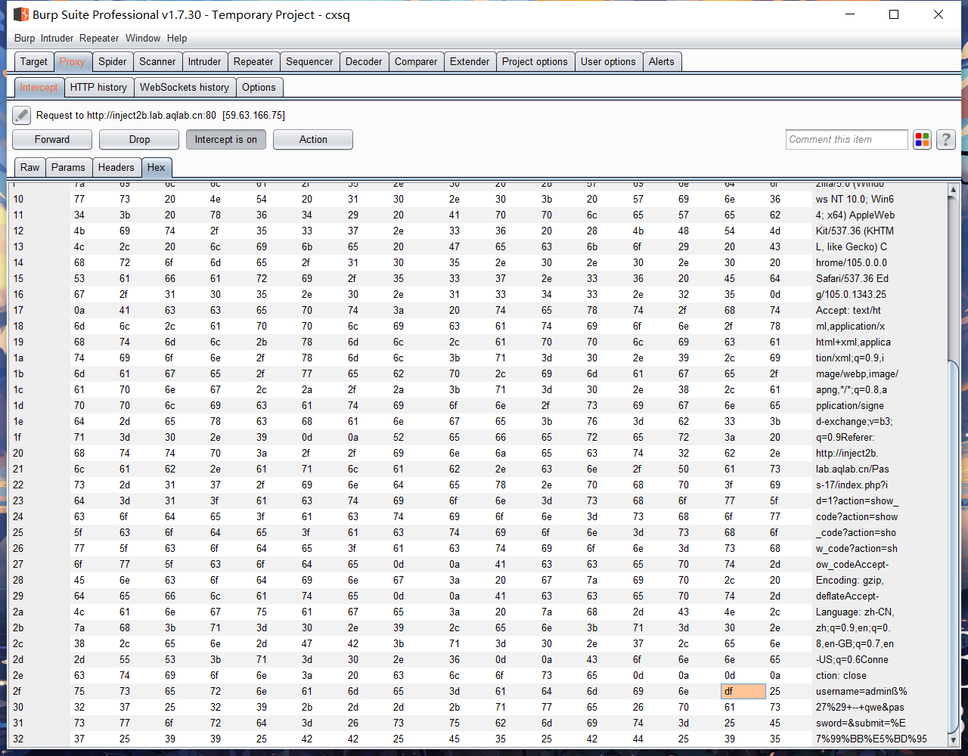The image size is (968, 756).
Task: Toggle the Intercept is on button
Action: (226, 139)
